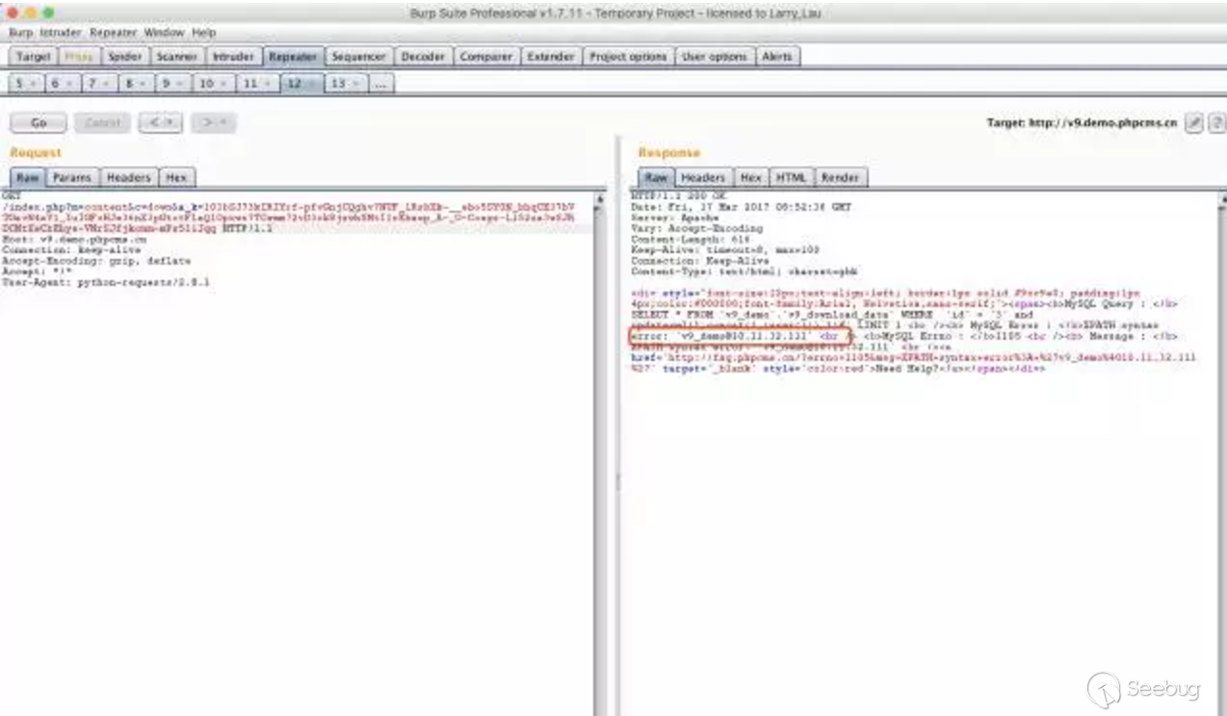
Task: Click the 'Date: Fri, 17 Mar 2017' response line
Action: click(741, 208)
